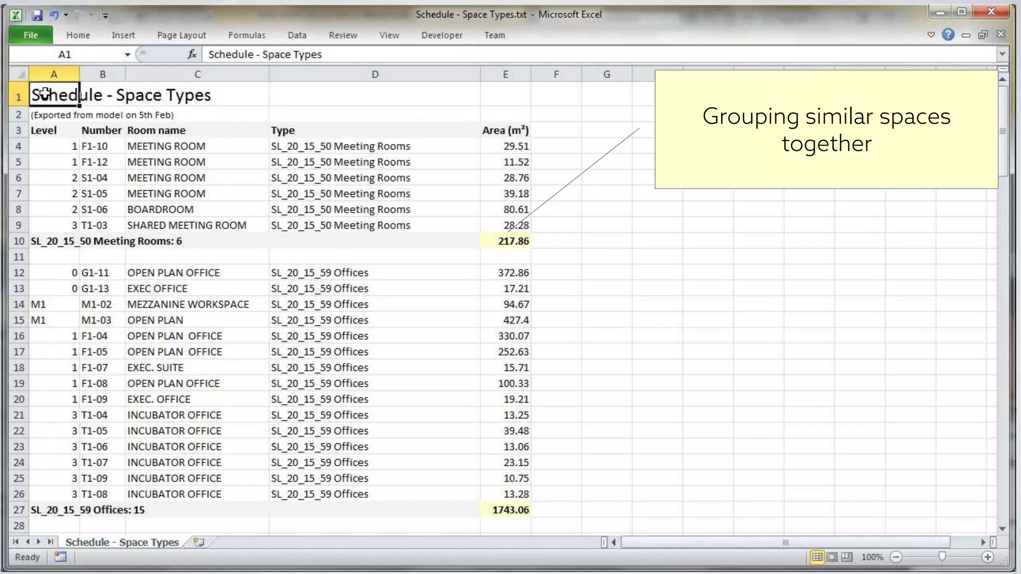Click the zoom out minus button
This screenshot has width=1021, height=574.
pyautogui.click(x=896, y=557)
